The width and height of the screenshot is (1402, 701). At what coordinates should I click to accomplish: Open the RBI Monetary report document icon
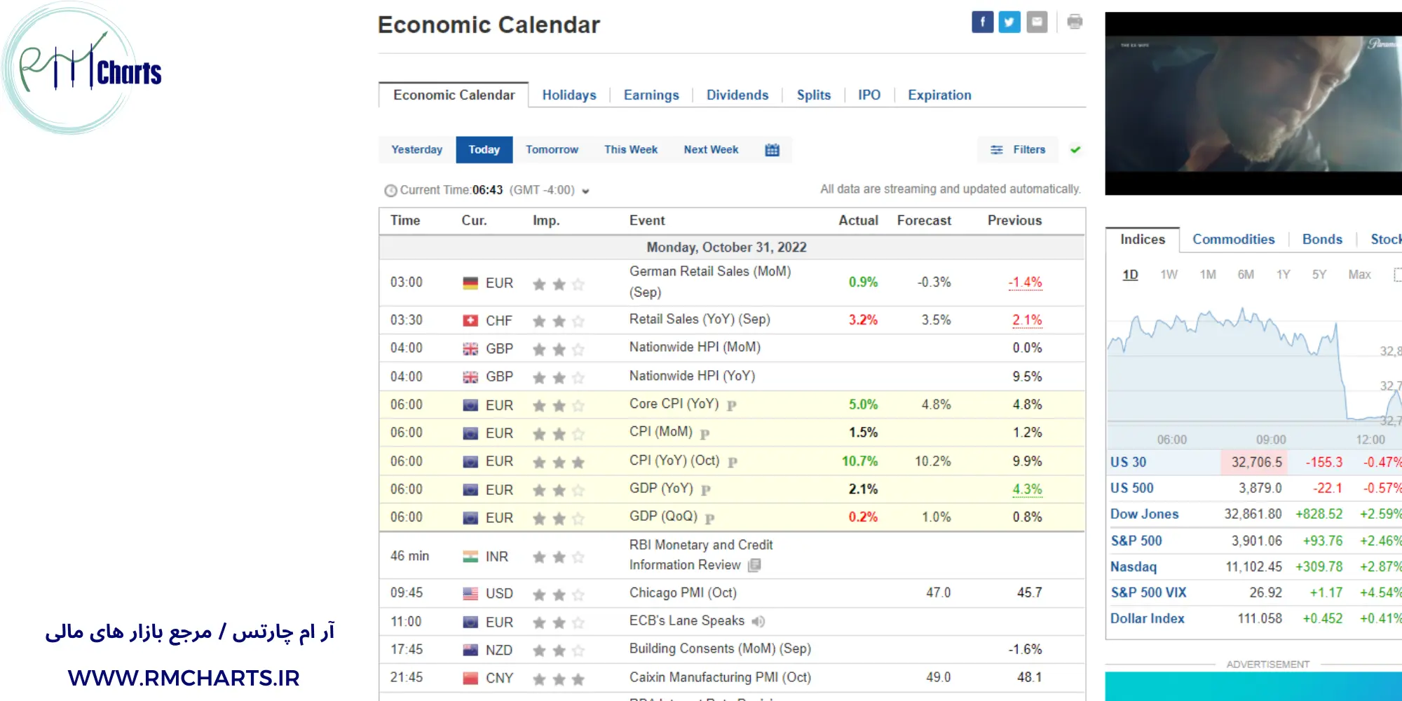[x=754, y=565]
